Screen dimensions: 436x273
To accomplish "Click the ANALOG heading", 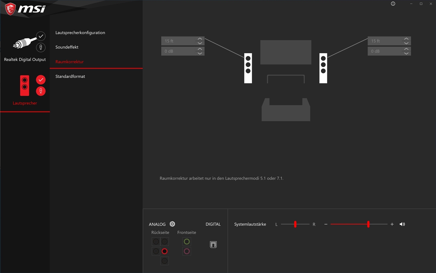I will coord(157,224).
